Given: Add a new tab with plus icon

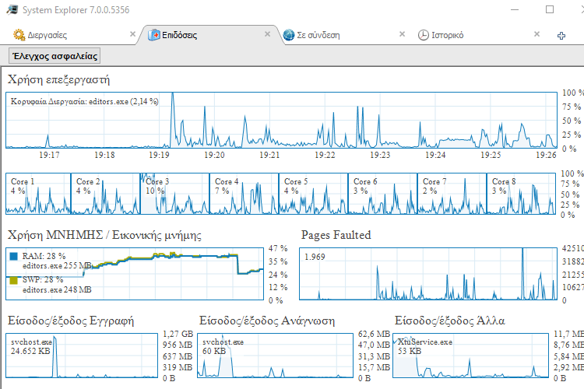Looking at the screenshot, I should pos(561,36).
